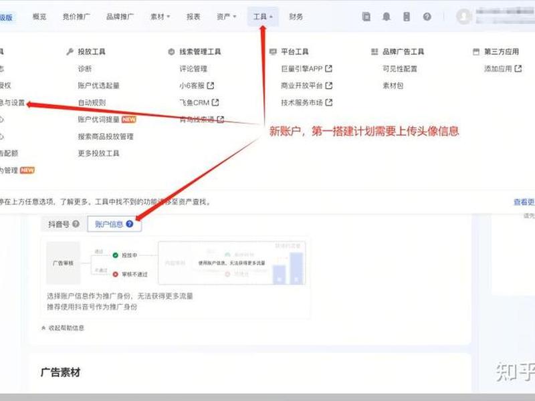Click the 投放工具 wrench icon
535x401 pixels.
pyautogui.click(x=70, y=52)
